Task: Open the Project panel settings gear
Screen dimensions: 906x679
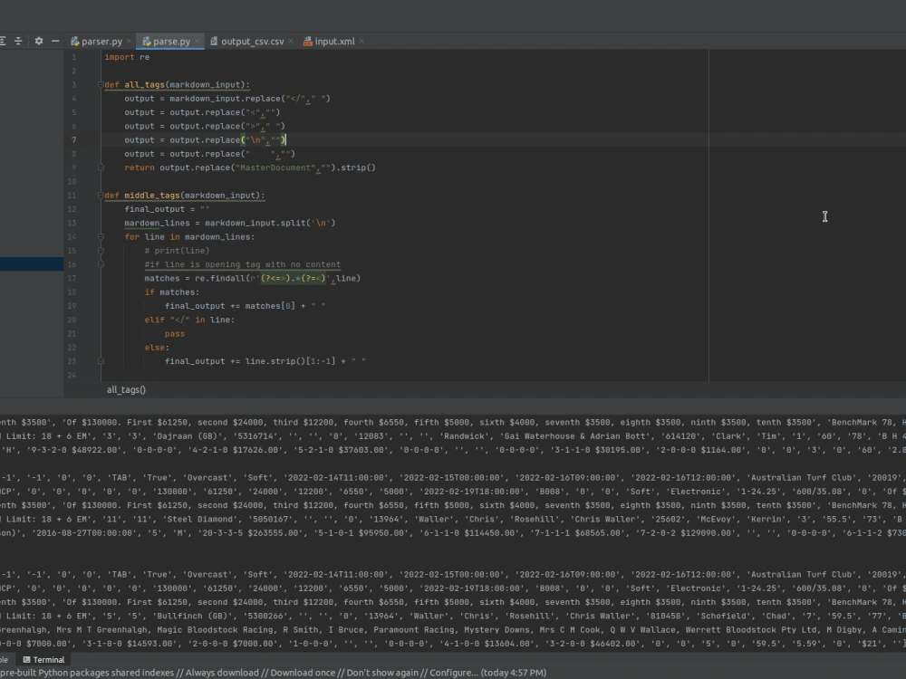Action: click(38, 41)
